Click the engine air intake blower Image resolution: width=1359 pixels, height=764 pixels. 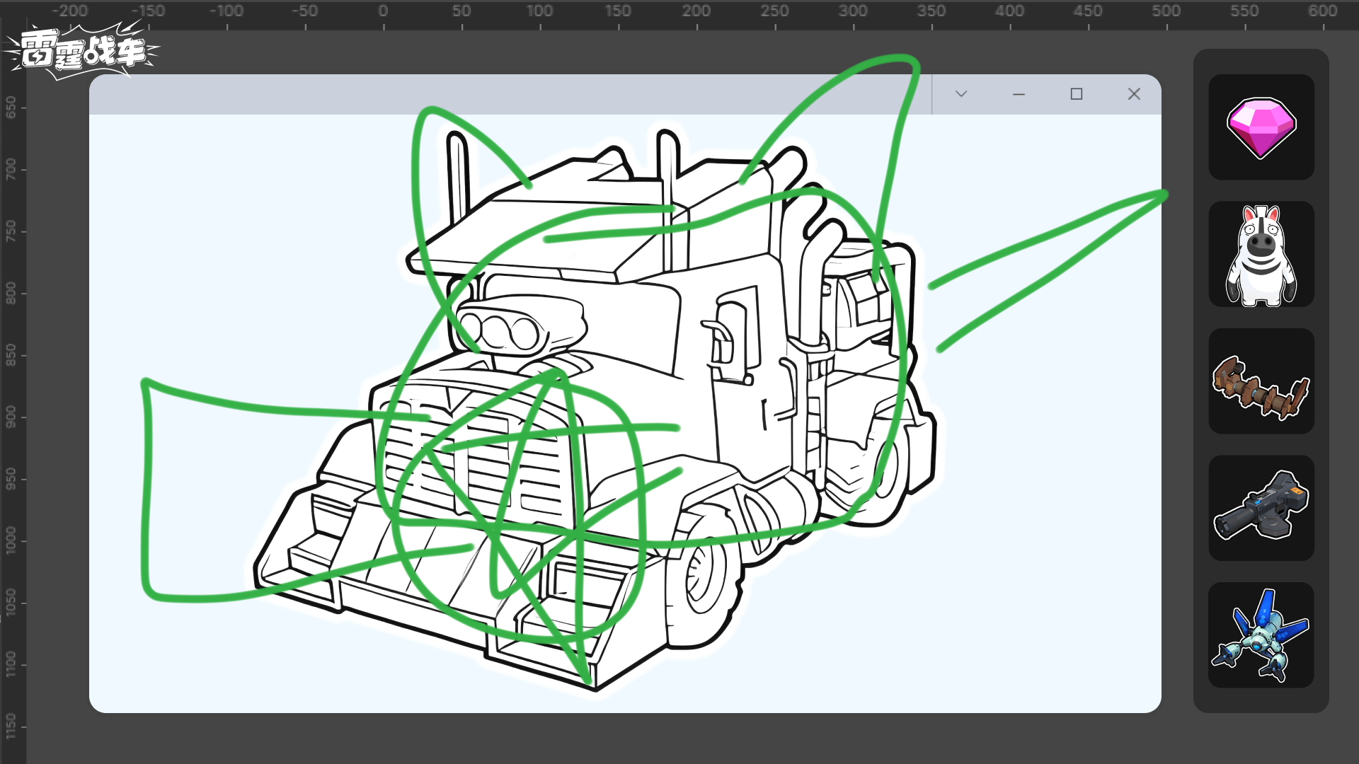pyautogui.click(x=520, y=324)
